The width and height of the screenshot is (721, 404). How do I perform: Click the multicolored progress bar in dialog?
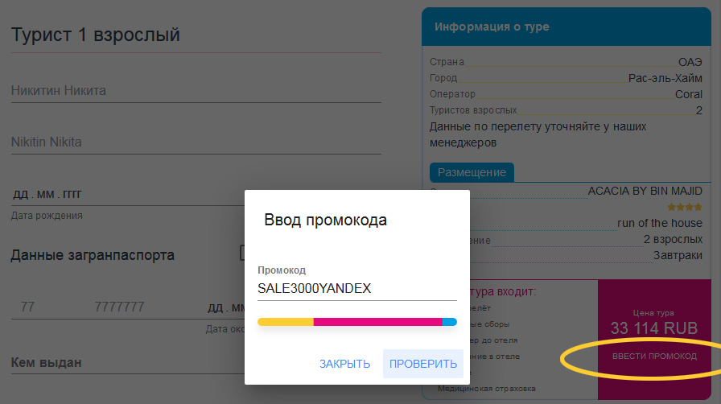[356, 322]
